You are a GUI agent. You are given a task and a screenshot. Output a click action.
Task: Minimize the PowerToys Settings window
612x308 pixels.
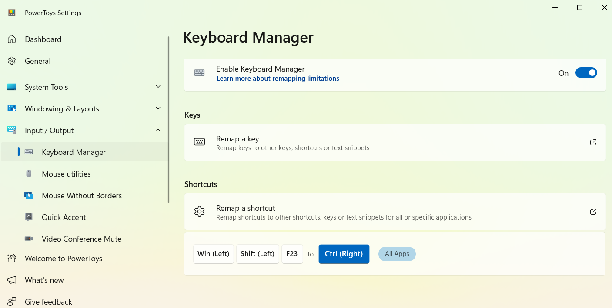[555, 7]
